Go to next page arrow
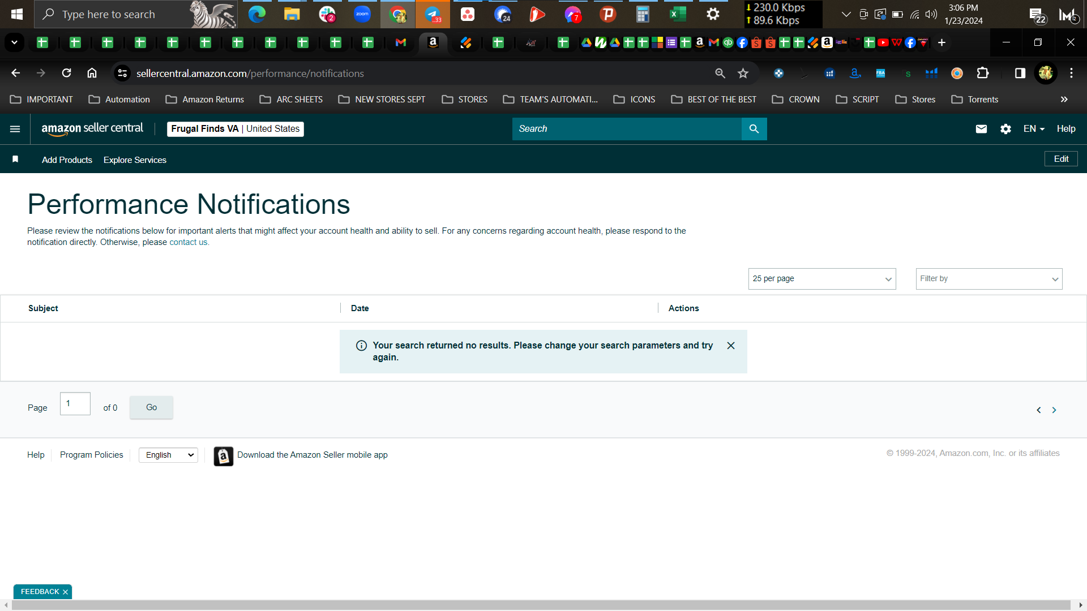Viewport: 1087px width, 611px height. pyautogui.click(x=1054, y=410)
